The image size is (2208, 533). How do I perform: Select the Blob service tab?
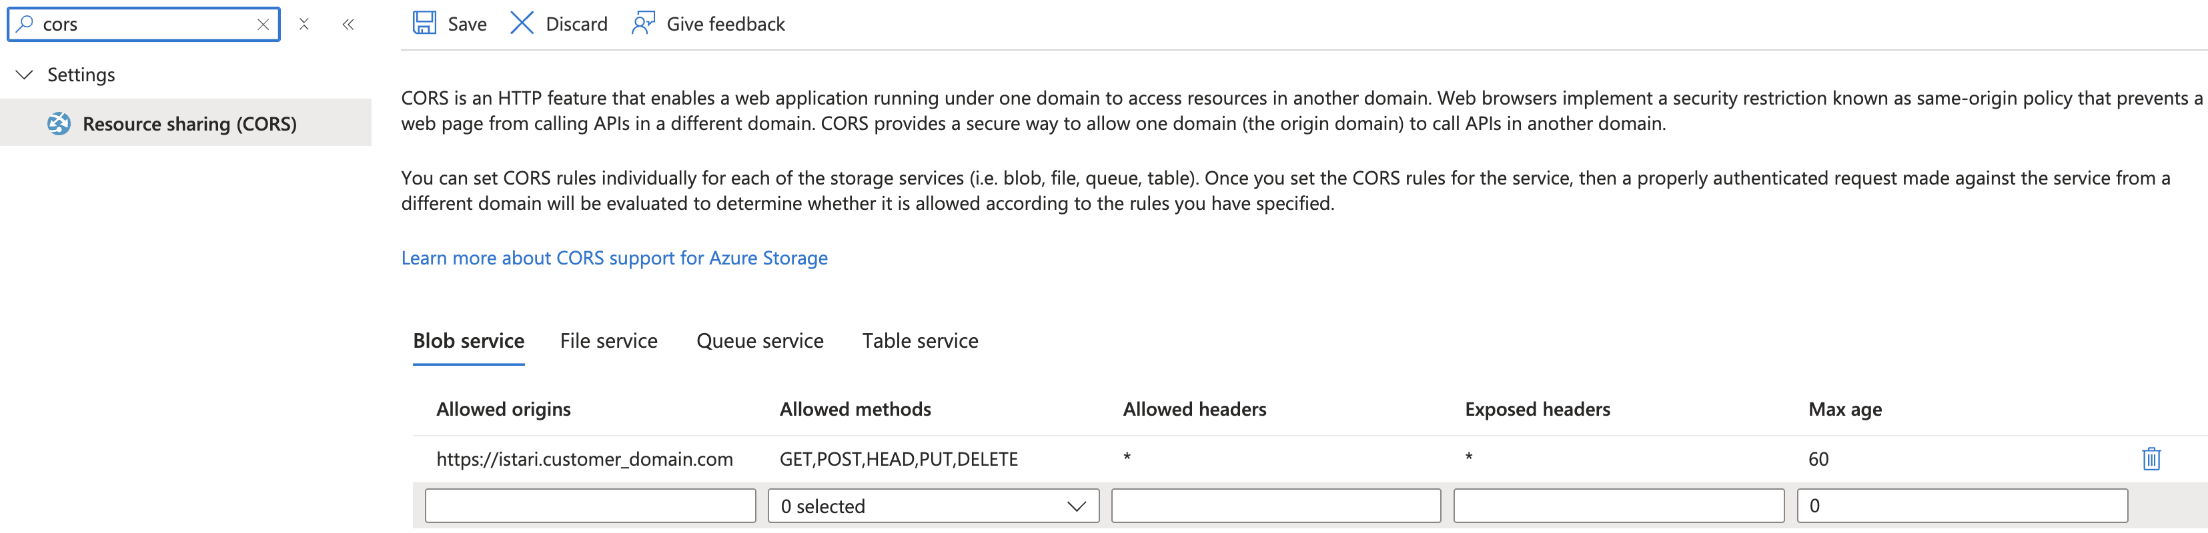tap(469, 341)
